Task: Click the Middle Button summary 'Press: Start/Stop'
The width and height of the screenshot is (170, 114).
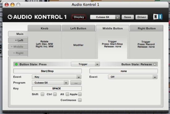Action: tap(112, 44)
